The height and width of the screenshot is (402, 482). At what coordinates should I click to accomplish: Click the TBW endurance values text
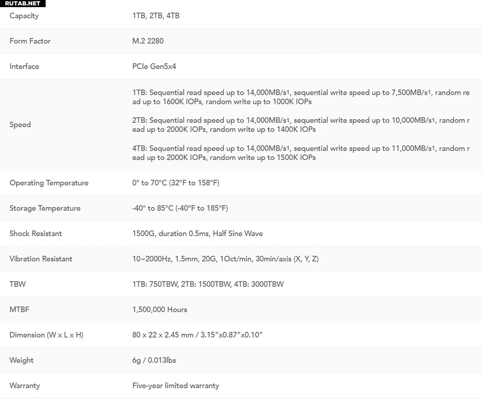[x=208, y=284]
